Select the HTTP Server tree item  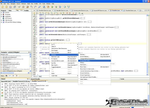8,18
